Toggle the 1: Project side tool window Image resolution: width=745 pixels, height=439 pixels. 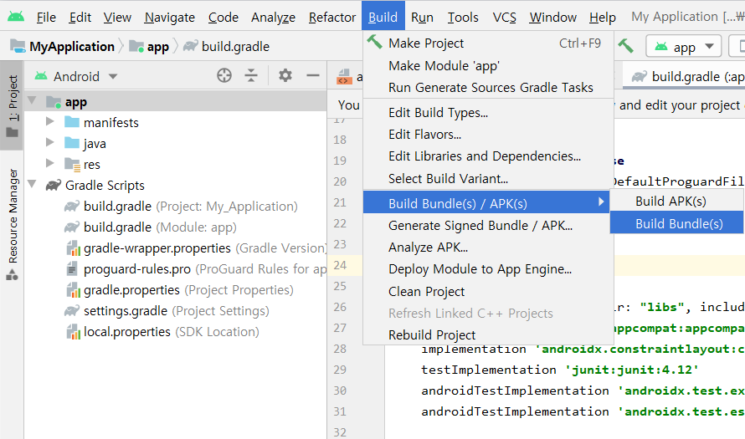[x=13, y=105]
